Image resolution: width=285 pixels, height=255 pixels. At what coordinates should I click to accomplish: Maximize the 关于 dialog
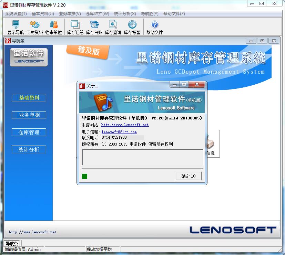click(x=184, y=84)
